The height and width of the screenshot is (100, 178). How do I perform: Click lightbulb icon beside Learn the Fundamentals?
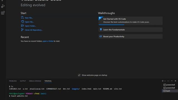(101, 29)
